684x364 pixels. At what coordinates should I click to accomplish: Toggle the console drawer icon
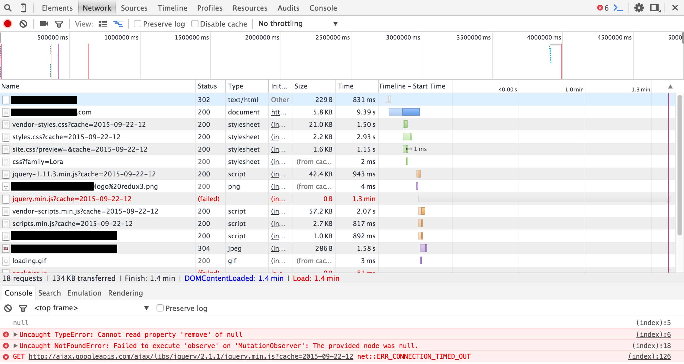(x=618, y=8)
